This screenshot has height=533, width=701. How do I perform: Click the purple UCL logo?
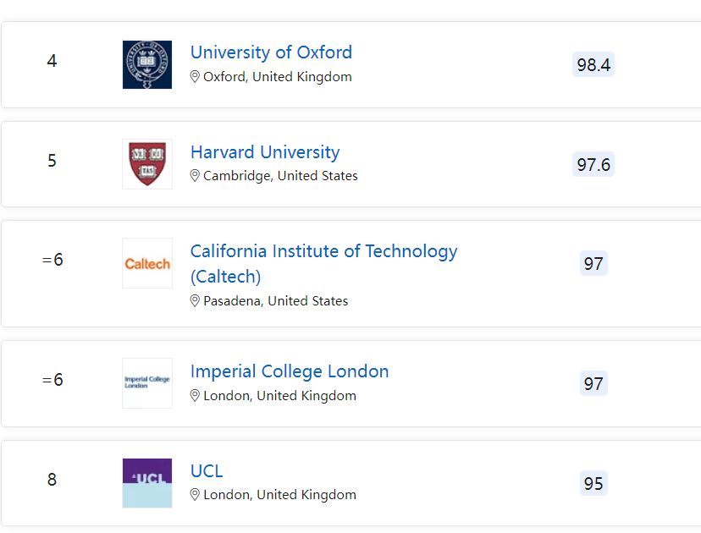point(146,482)
